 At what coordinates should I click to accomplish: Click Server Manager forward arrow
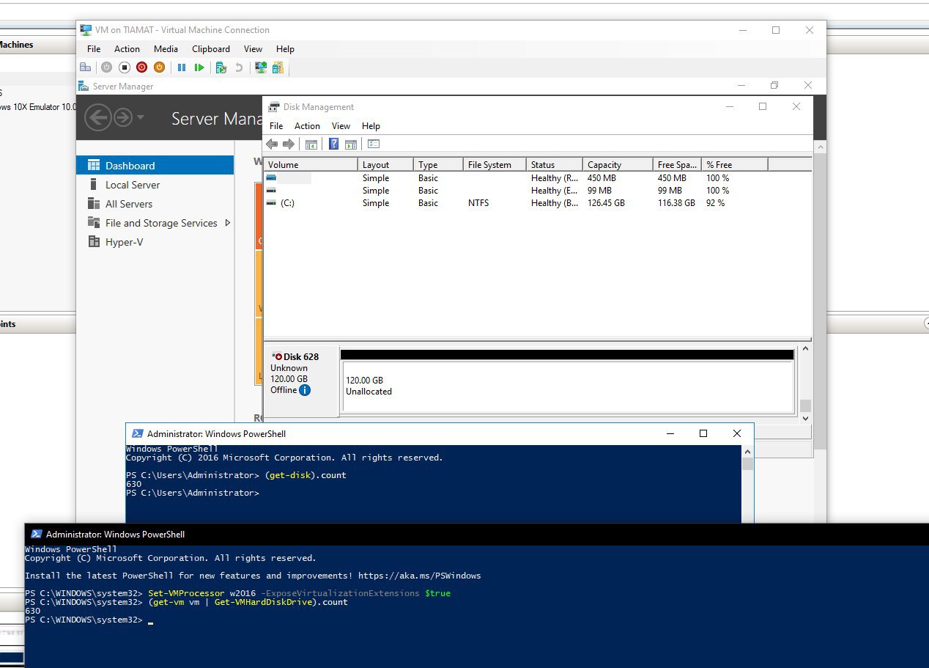tap(122, 117)
